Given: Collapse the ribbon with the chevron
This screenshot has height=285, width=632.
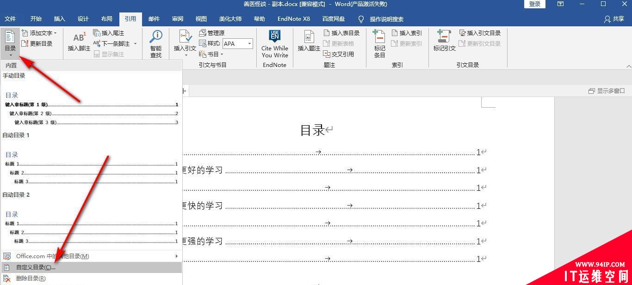Looking at the screenshot, I should [x=628, y=67].
